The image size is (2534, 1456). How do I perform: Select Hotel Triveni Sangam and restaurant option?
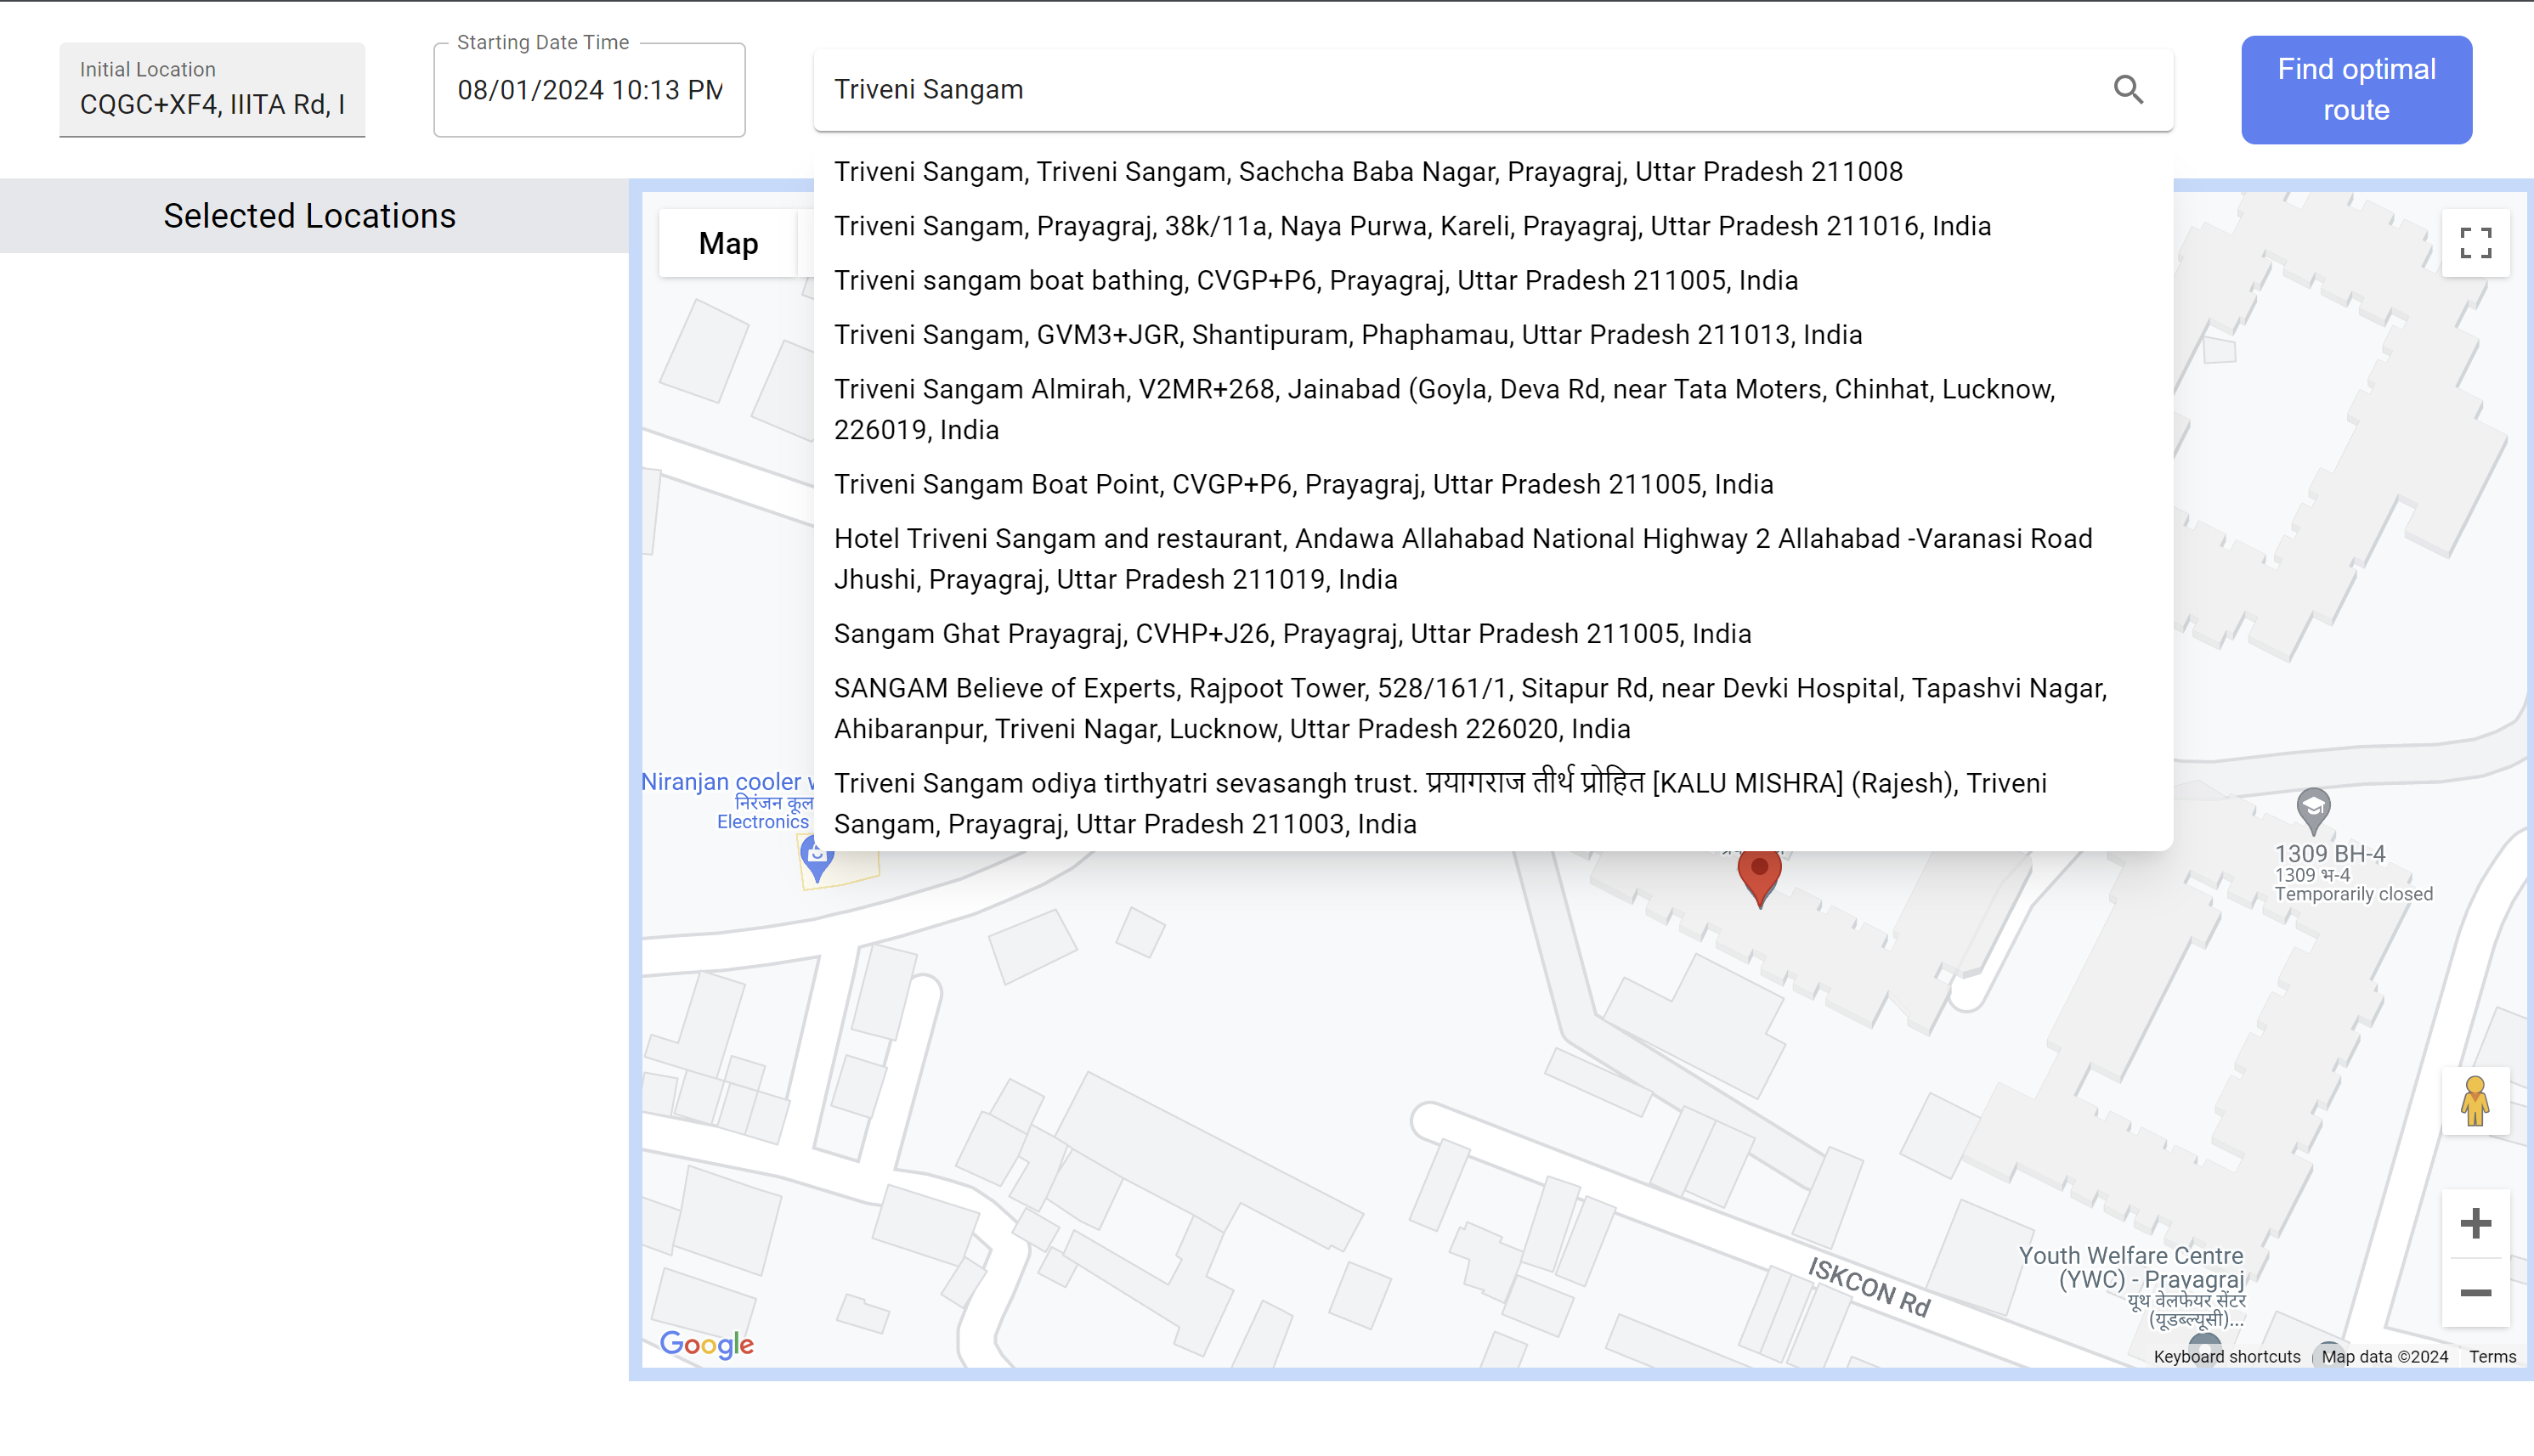[1462, 559]
